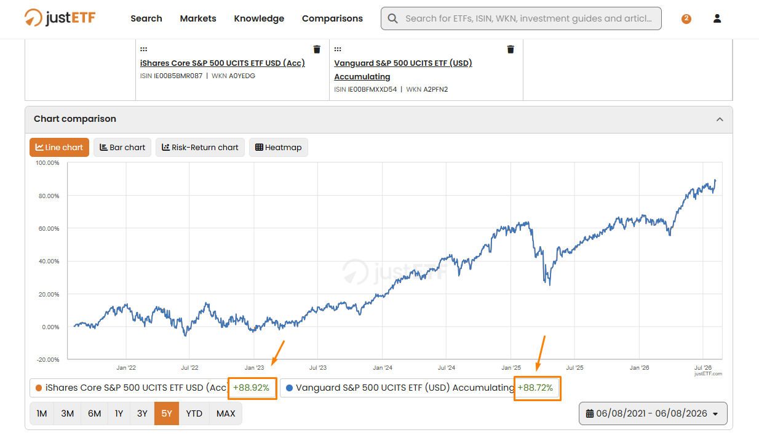759x435 pixels.
Task: Select the 1Y time range
Action: 119,413
